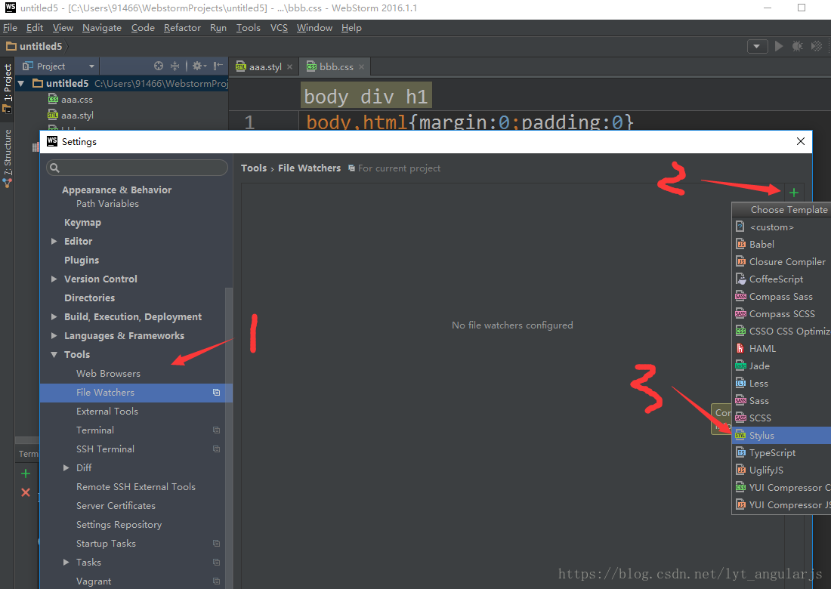Screen dimensions: 831x589
Task: Open the Project view dropdown
Action: click(59, 66)
